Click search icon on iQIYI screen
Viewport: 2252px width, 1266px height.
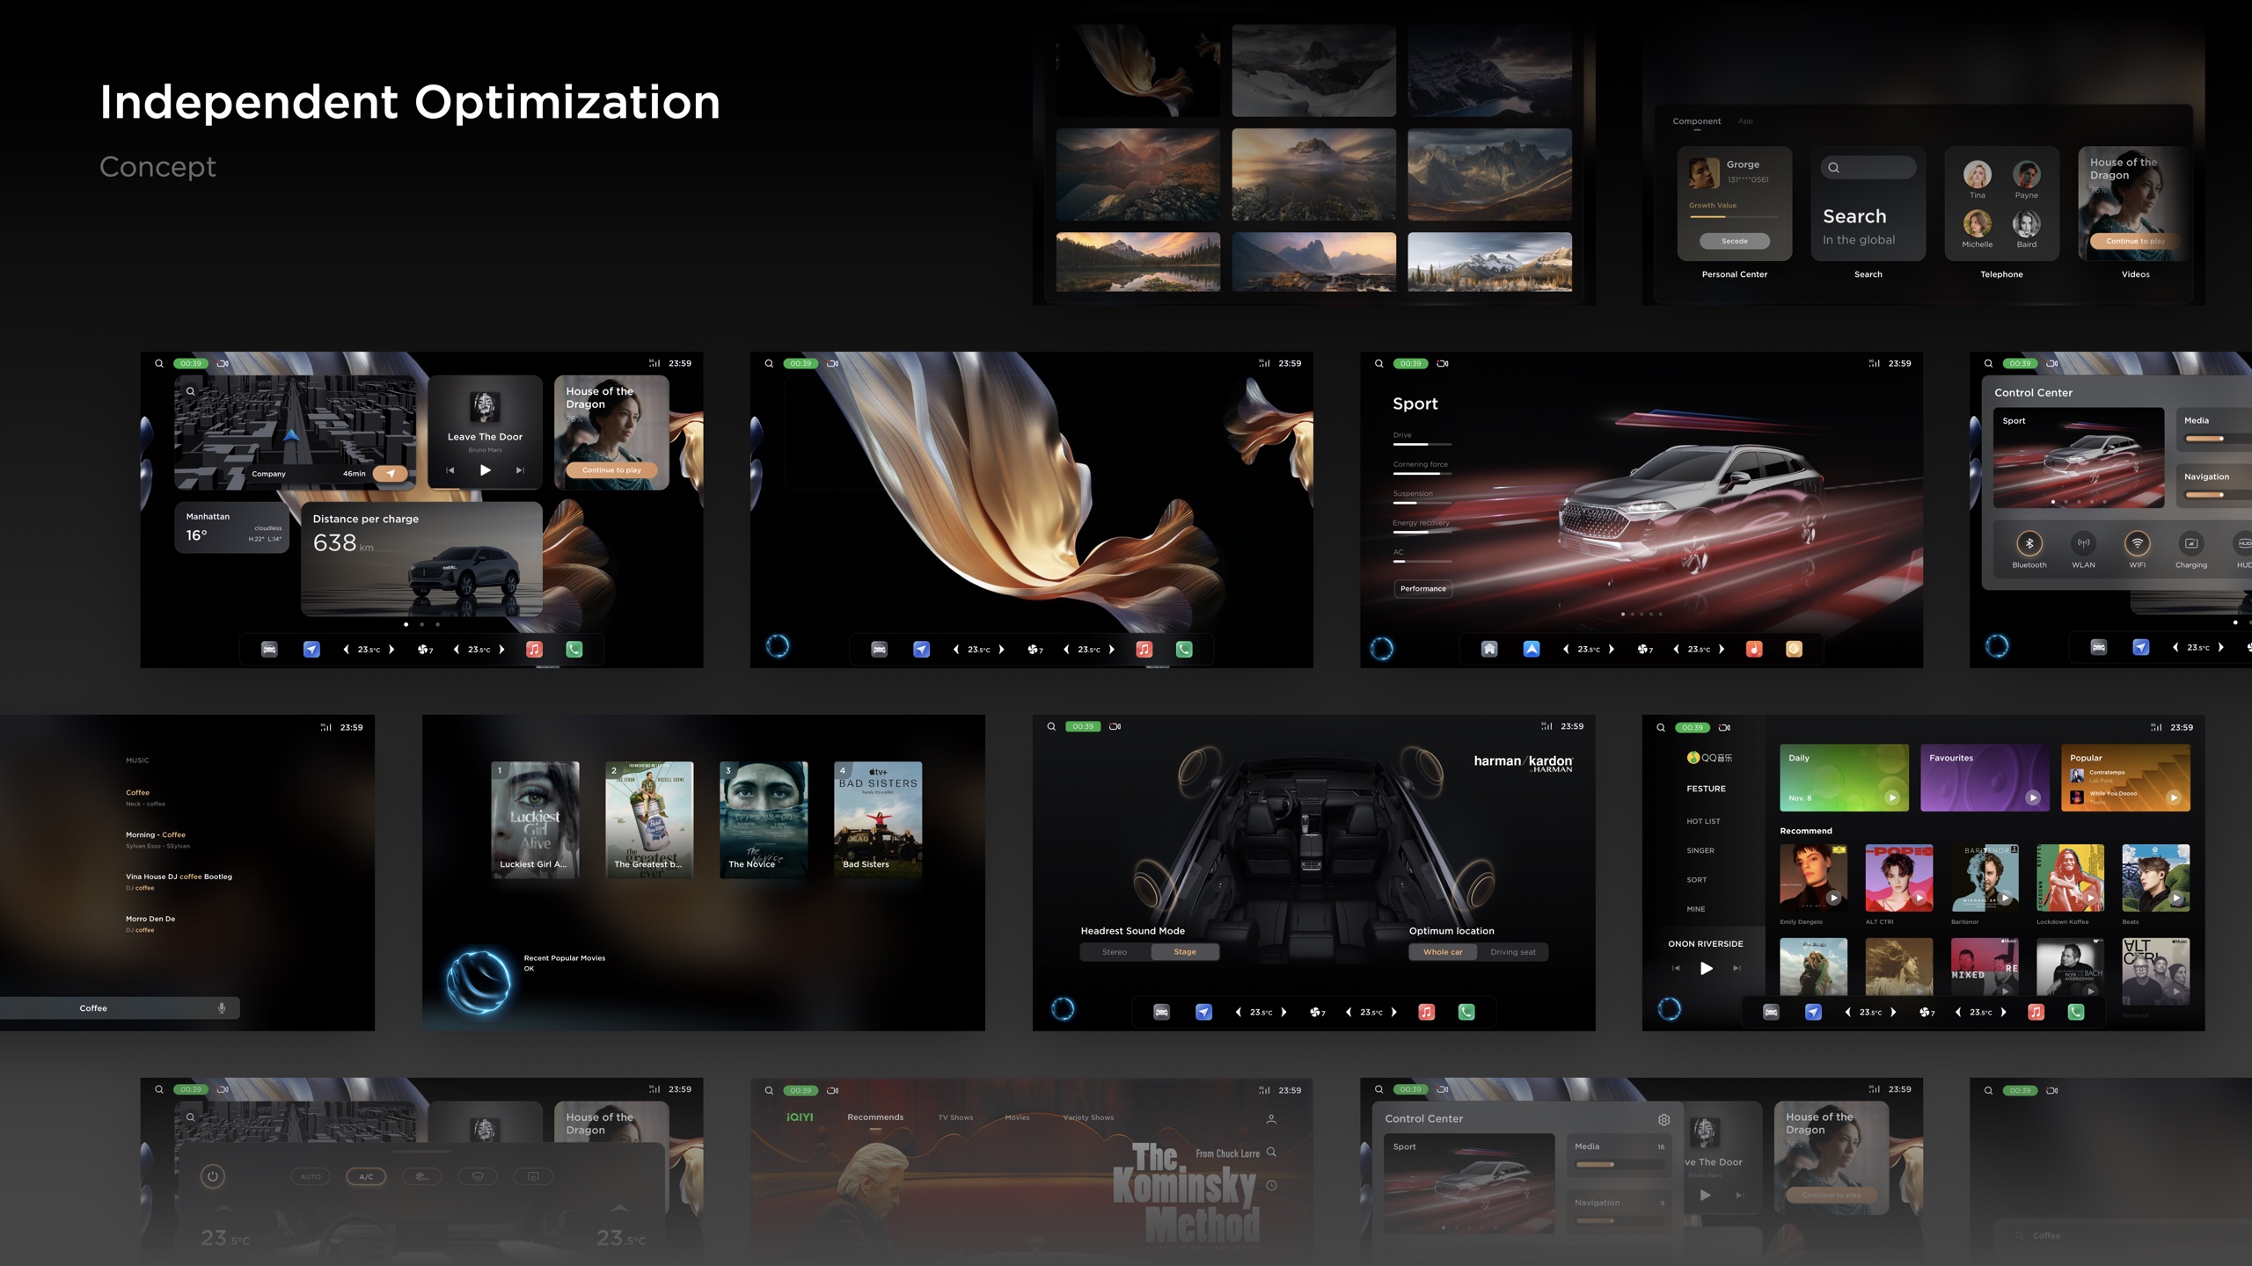coord(1271,1152)
